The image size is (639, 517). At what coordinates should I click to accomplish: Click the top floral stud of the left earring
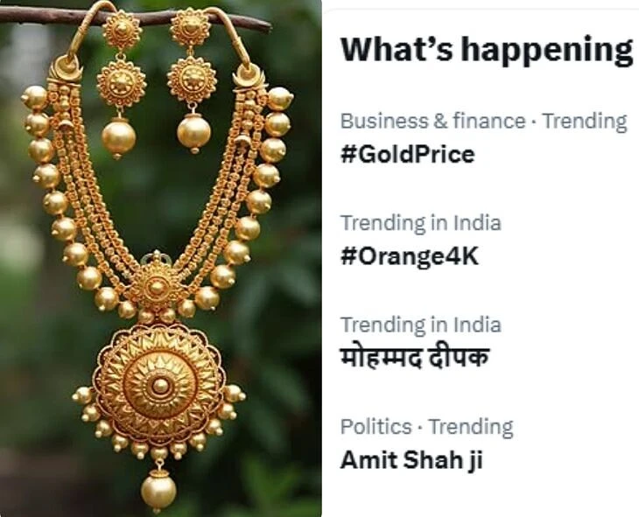point(122,31)
